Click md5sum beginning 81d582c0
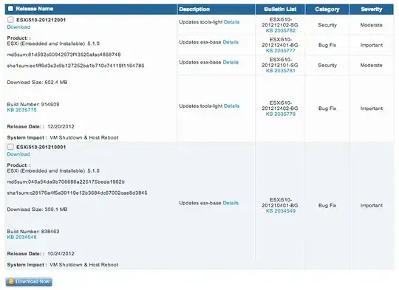The image size is (399, 290). pos(64,55)
